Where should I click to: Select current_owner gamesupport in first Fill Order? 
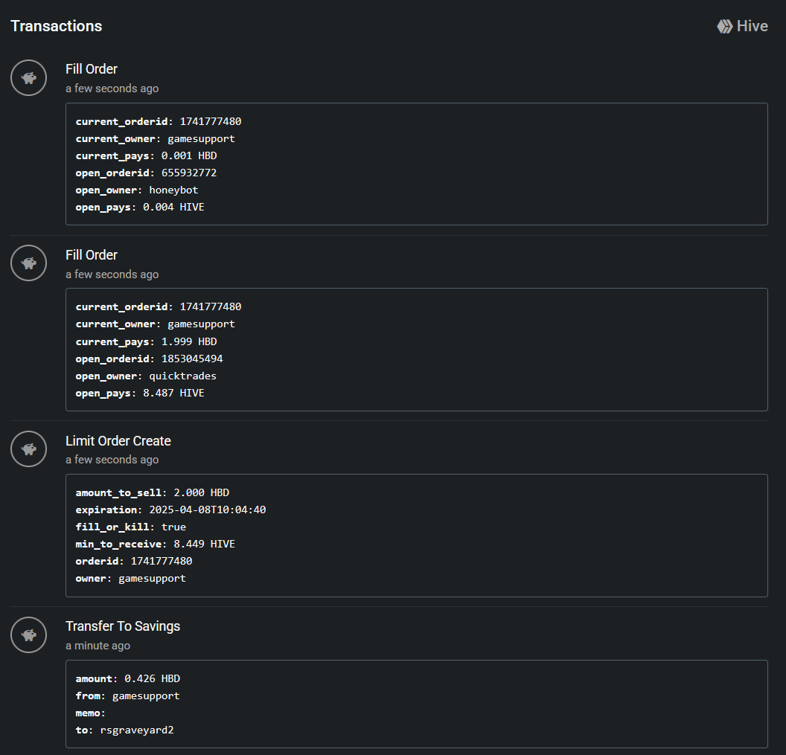pyautogui.click(x=201, y=139)
